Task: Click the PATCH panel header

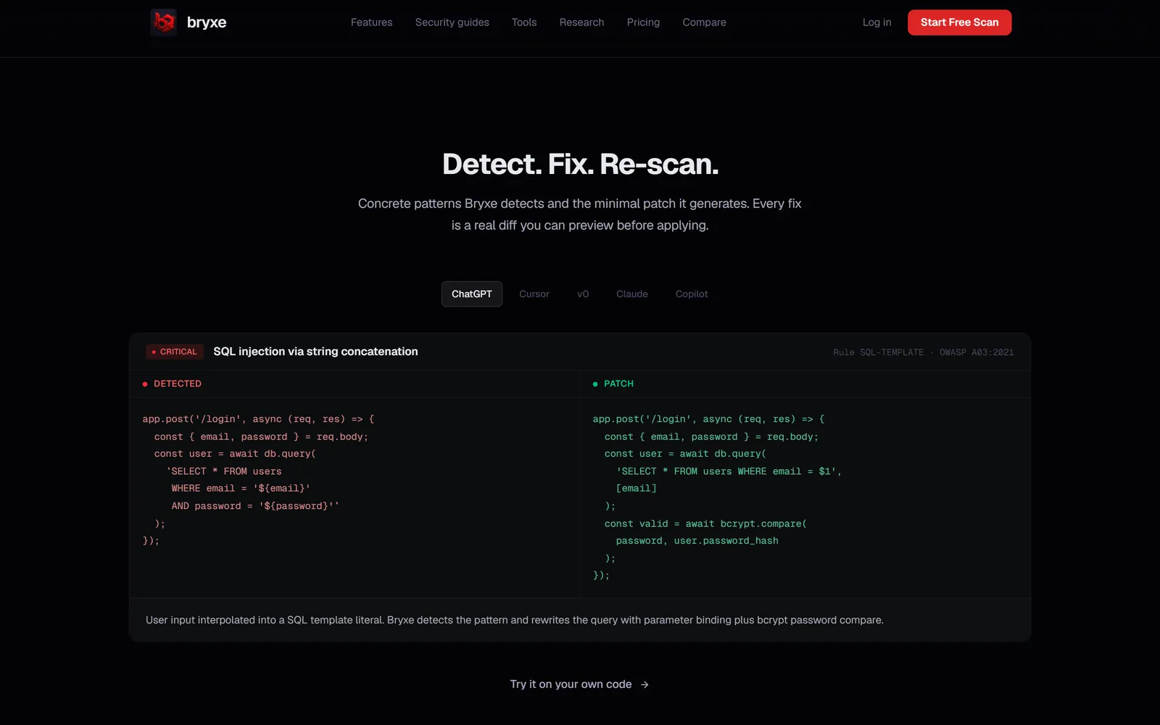Action: [613, 384]
